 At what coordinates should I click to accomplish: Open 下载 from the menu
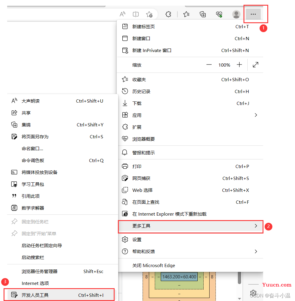click(190, 104)
